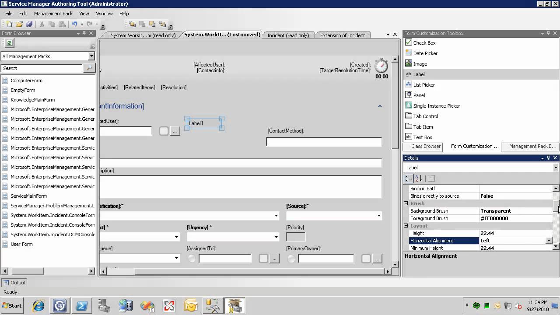Screen dimensions: 560x315
Task: Open the Output panel tab
Action: tap(14, 283)
